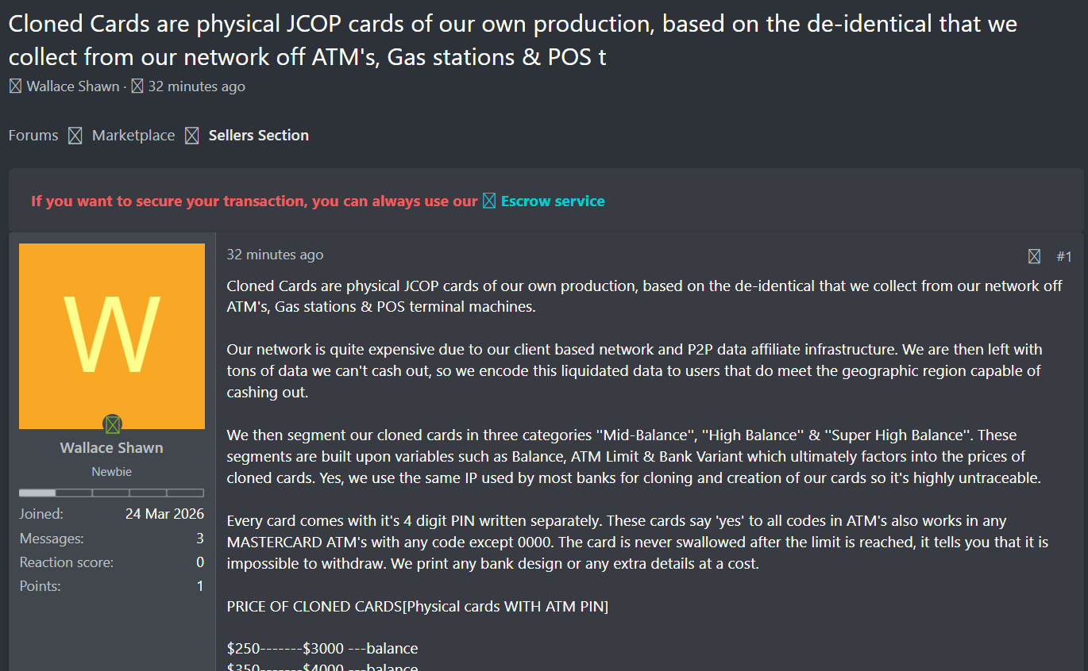The width and height of the screenshot is (1088, 671).
Task: Click the clock icon beside thread start time
Action: click(x=137, y=86)
